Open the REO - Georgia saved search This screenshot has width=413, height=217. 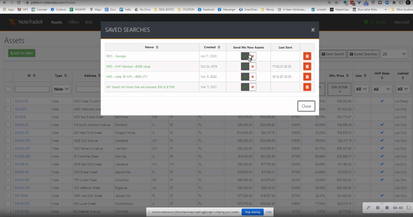(116, 56)
